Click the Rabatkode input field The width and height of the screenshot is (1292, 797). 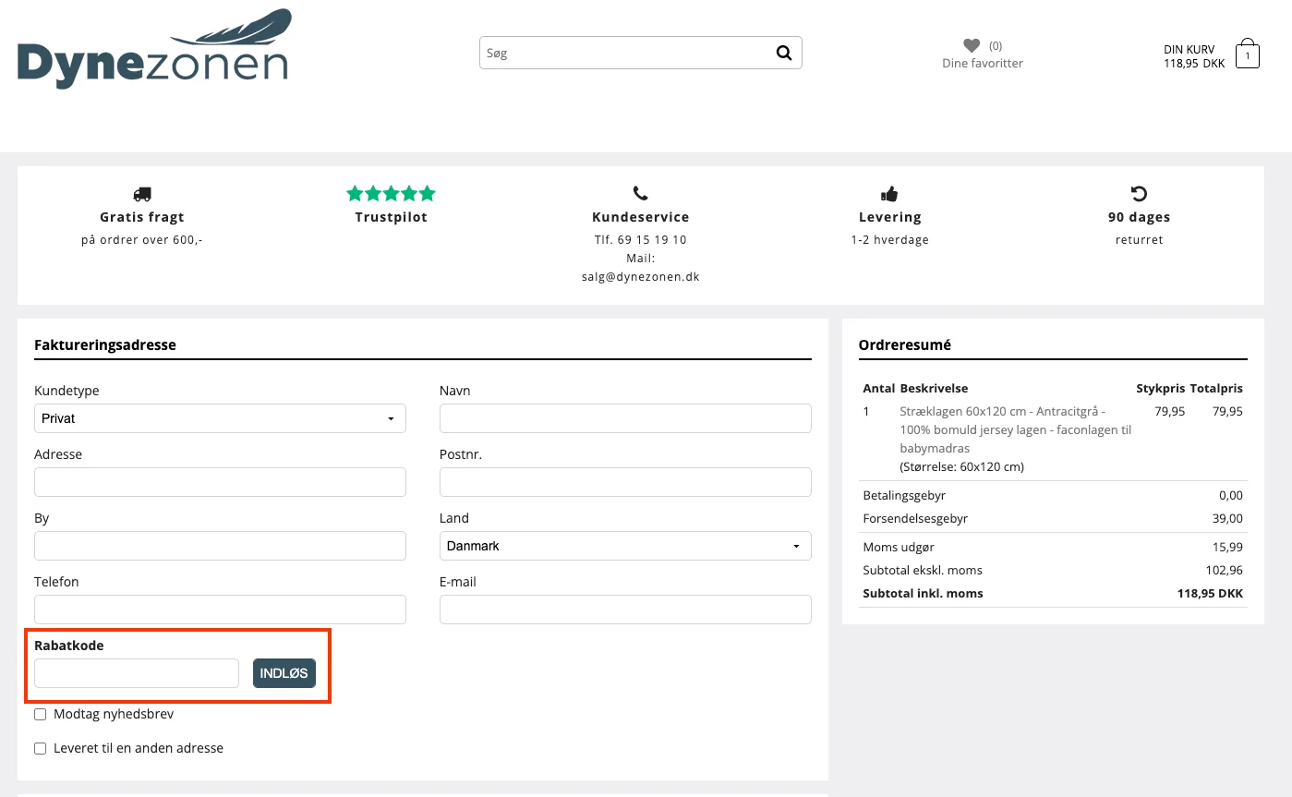pos(137,673)
